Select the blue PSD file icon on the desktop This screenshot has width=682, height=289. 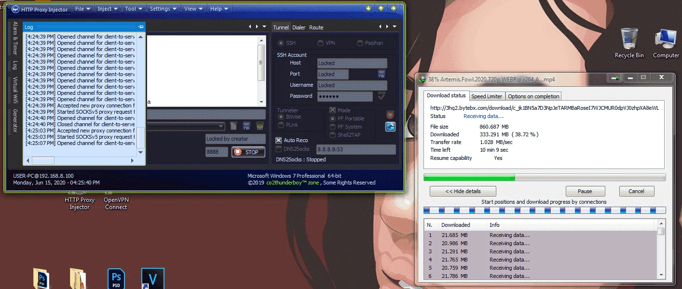click(x=116, y=278)
